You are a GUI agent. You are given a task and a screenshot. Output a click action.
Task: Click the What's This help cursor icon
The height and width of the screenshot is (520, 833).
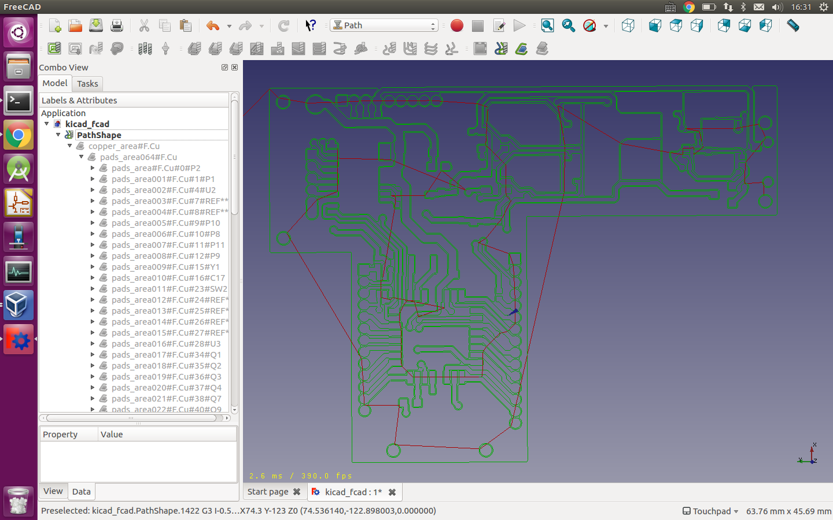tap(311, 25)
